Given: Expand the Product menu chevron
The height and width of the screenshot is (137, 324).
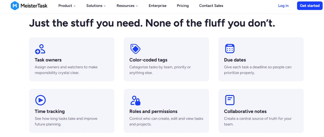Looking at the screenshot, I should coord(75,6).
